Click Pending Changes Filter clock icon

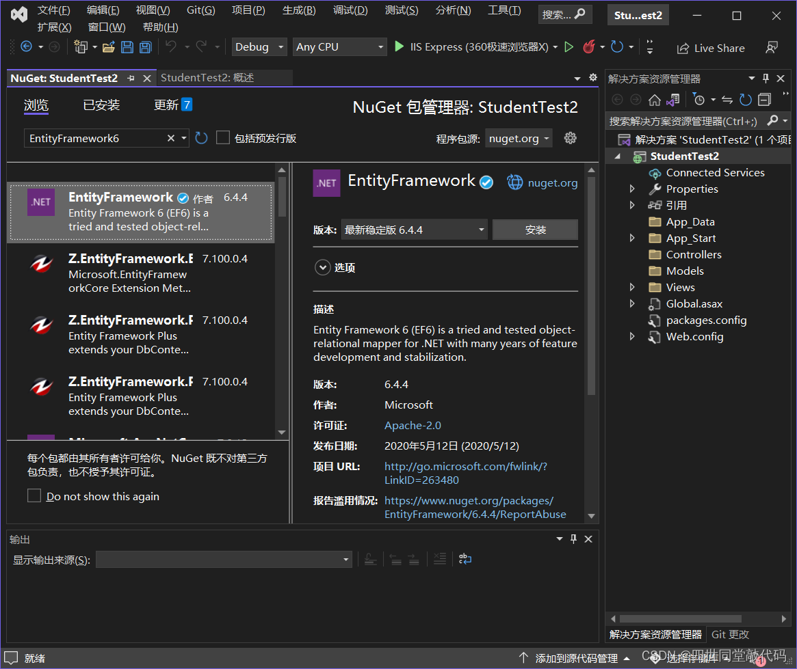pos(699,100)
